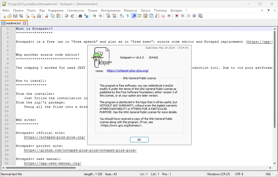Open the user defined language dialog icon
The image size is (278, 177).
click(139, 16)
